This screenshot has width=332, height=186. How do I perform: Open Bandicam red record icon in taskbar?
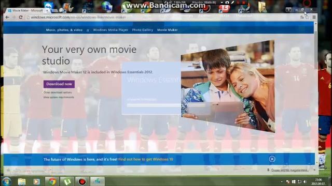click(x=82, y=181)
